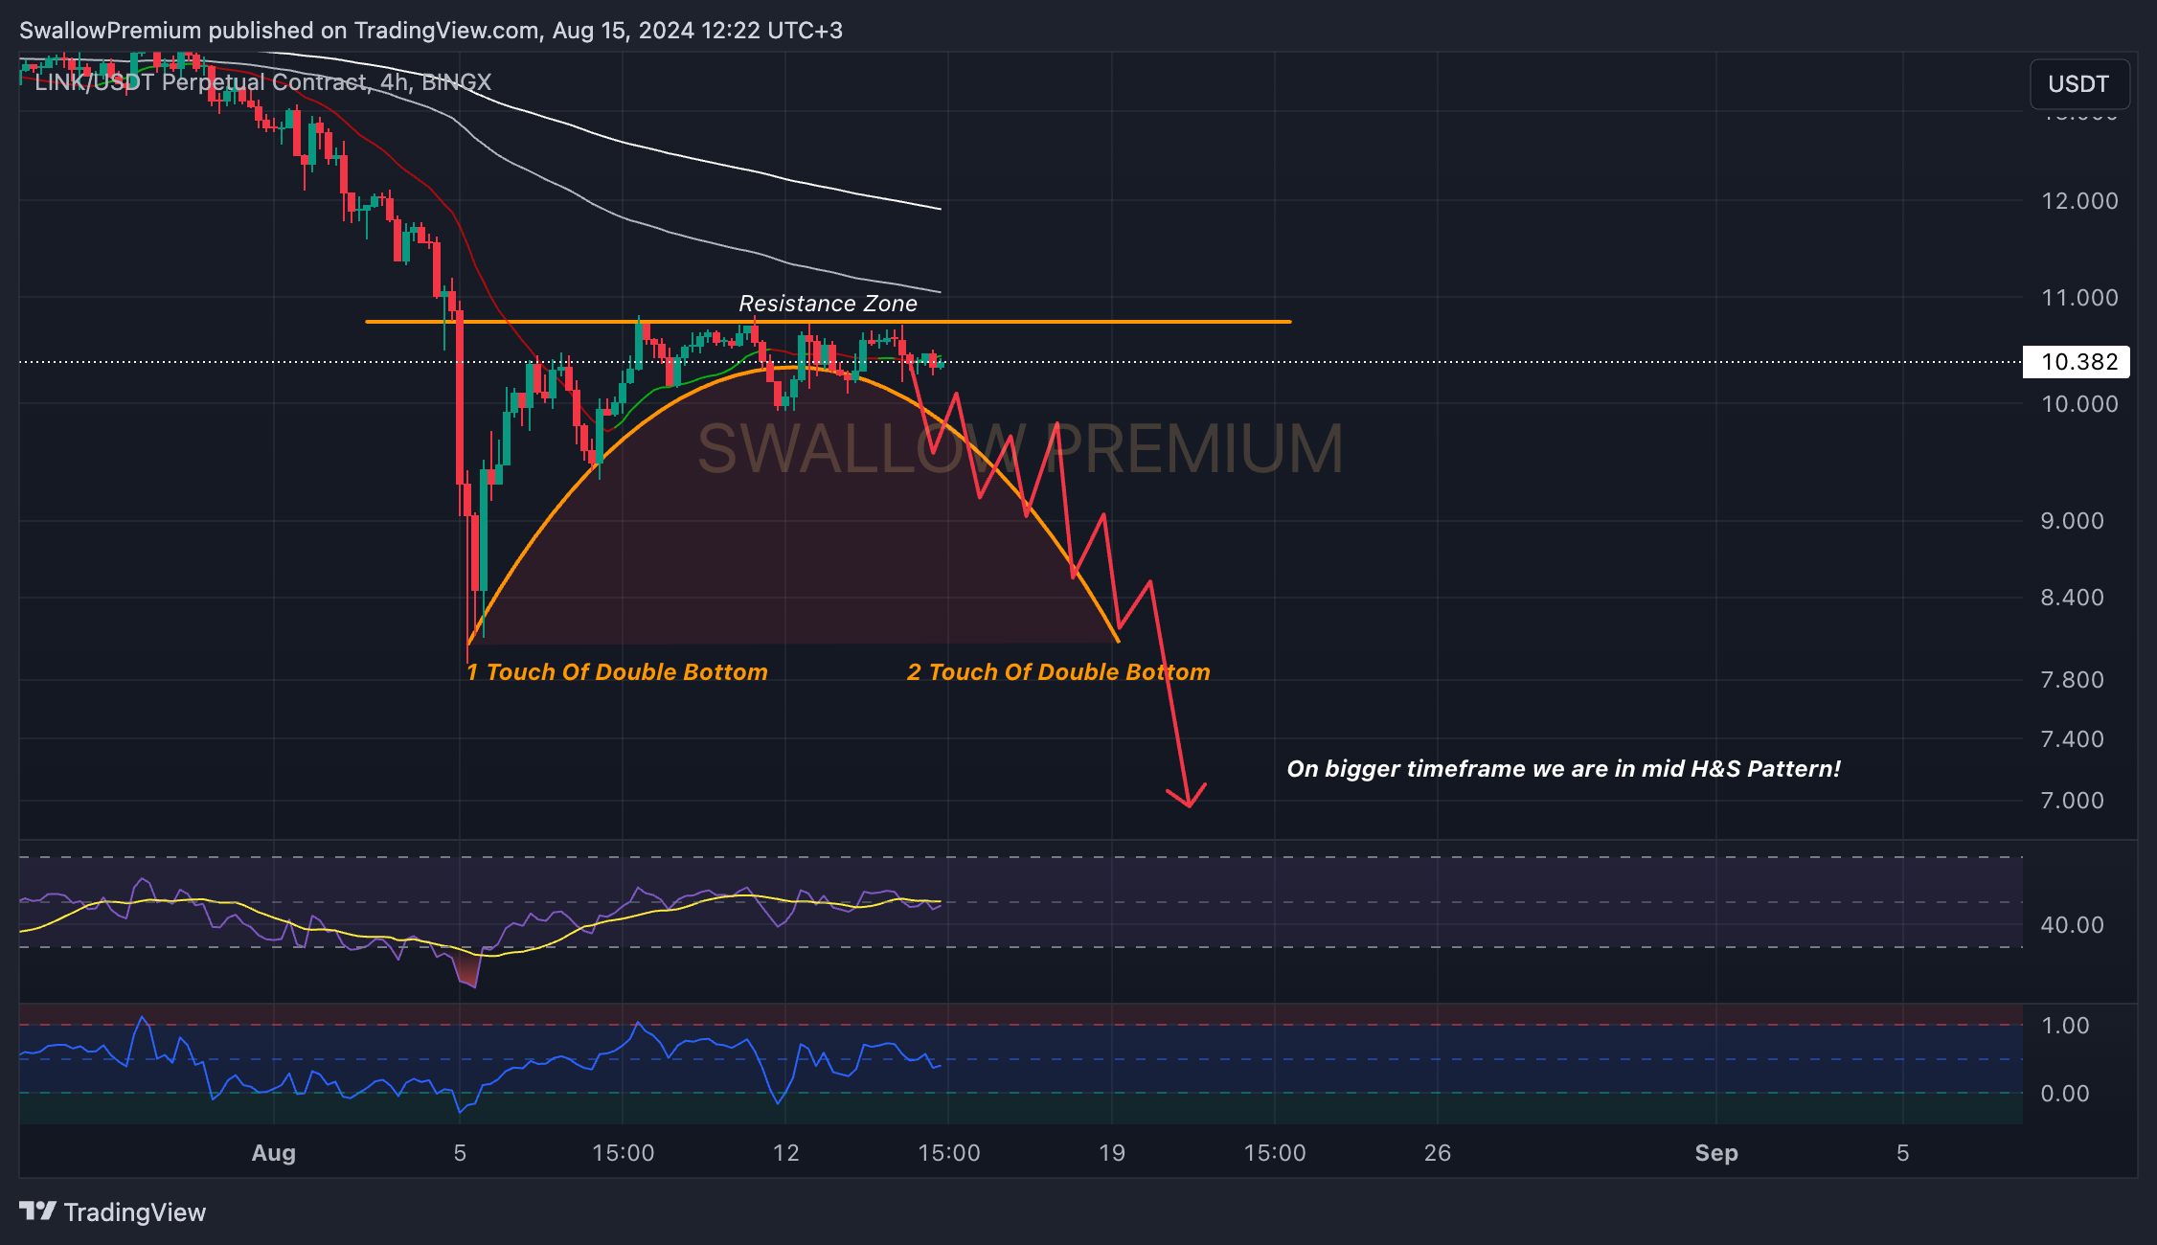Click the 10.000 price axis label

pos(2079,404)
